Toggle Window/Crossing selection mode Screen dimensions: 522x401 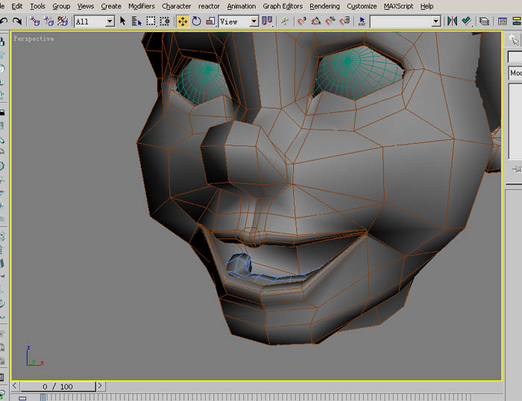[x=165, y=22]
